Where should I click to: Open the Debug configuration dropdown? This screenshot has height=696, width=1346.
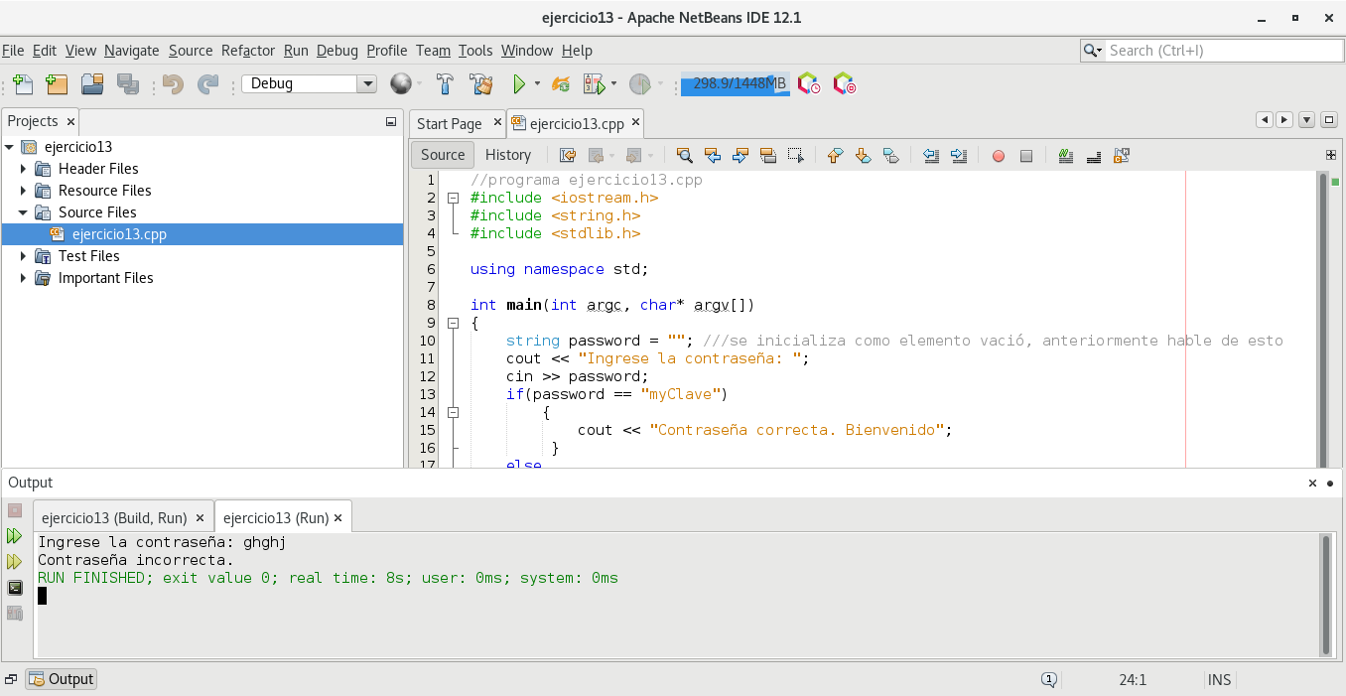pos(366,84)
